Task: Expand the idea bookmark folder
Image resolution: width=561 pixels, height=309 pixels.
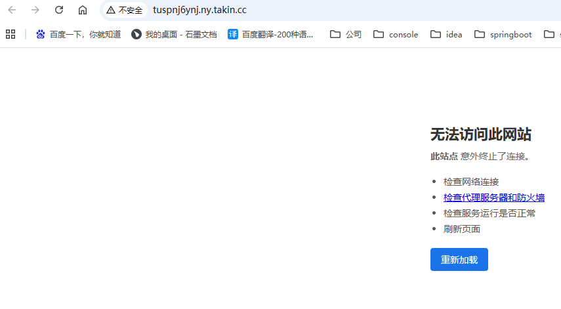Action: point(446,34)
